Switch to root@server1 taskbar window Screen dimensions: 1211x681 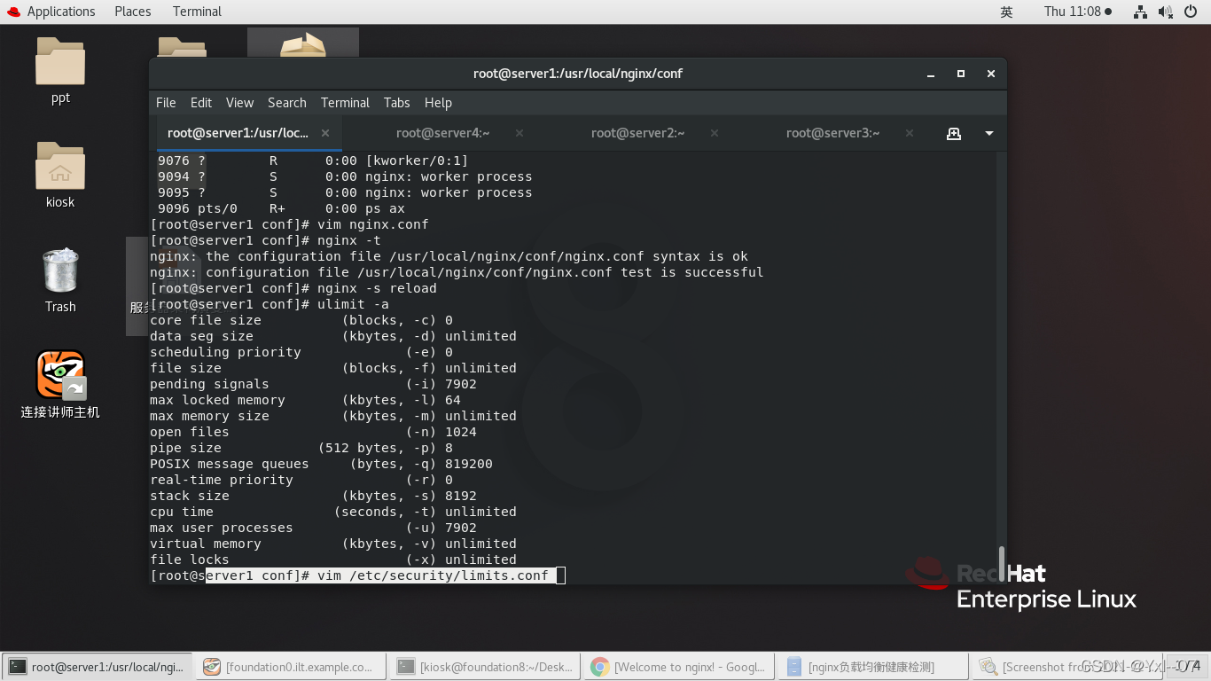point(98,667)
